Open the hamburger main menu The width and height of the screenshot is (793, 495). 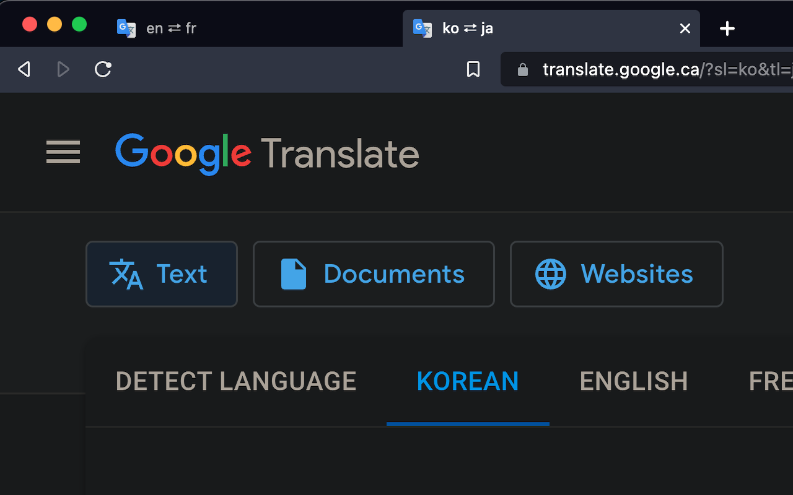[x=63, y=152]
